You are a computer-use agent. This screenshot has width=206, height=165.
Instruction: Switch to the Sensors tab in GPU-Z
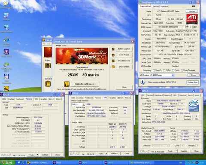[x=156, y=6]
